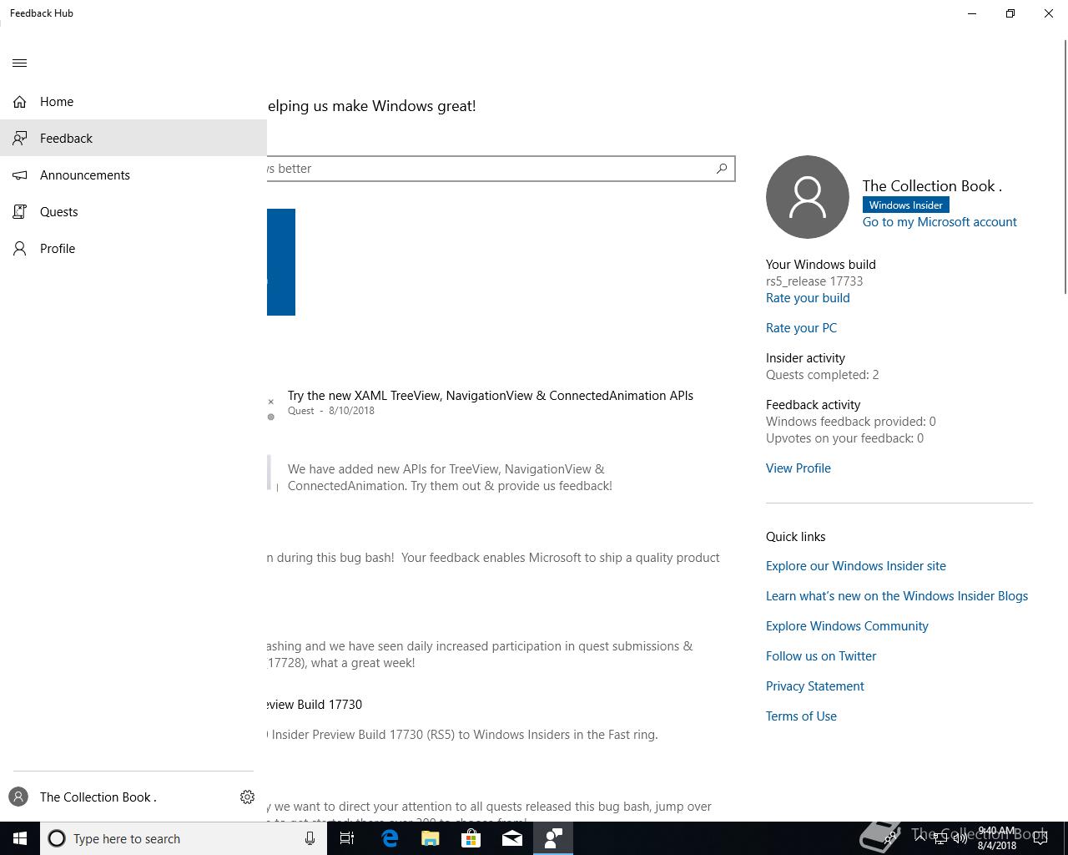Click the blue banner tile
The image size is (1068, 855).
281,262
